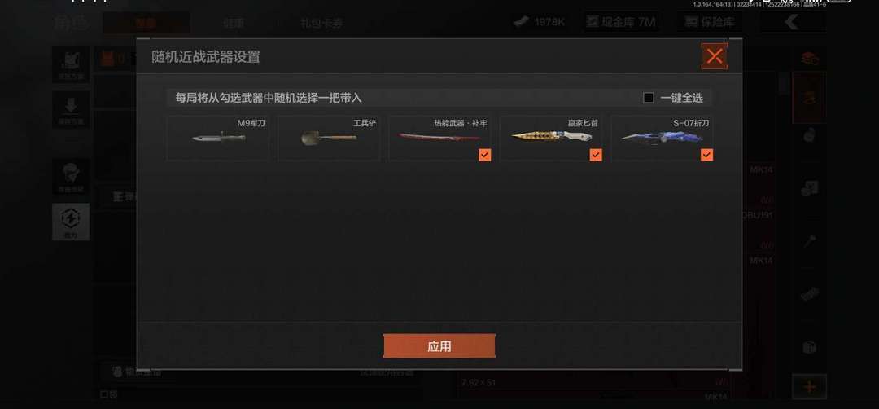879x409 pixels.
Task: Uncheck the 赢家匕首 checkbox
Action: 595,155
